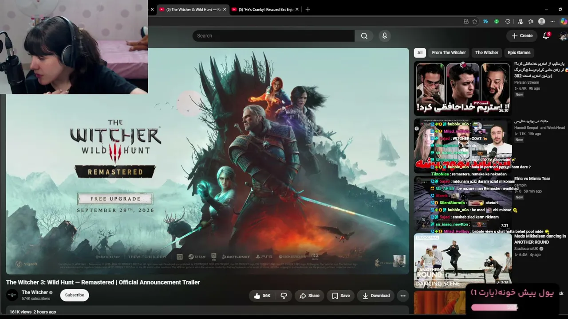
Task: Open the StudiocanalUK channel name
Action: pos(527,249)
